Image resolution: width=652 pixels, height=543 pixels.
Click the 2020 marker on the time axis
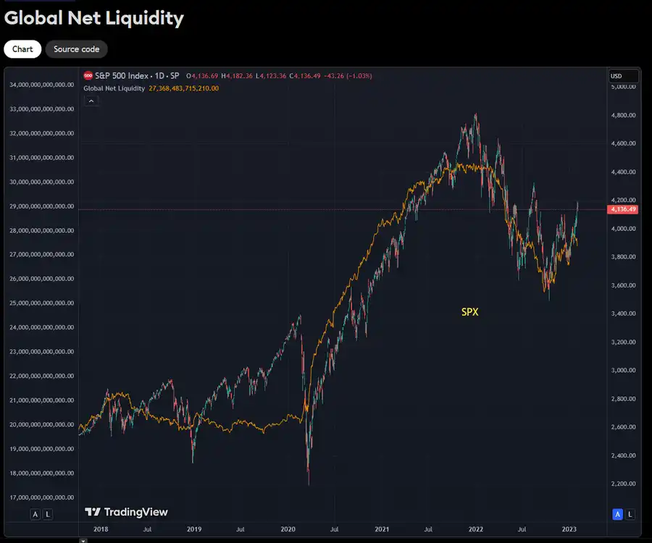click(x=288, y=530)
